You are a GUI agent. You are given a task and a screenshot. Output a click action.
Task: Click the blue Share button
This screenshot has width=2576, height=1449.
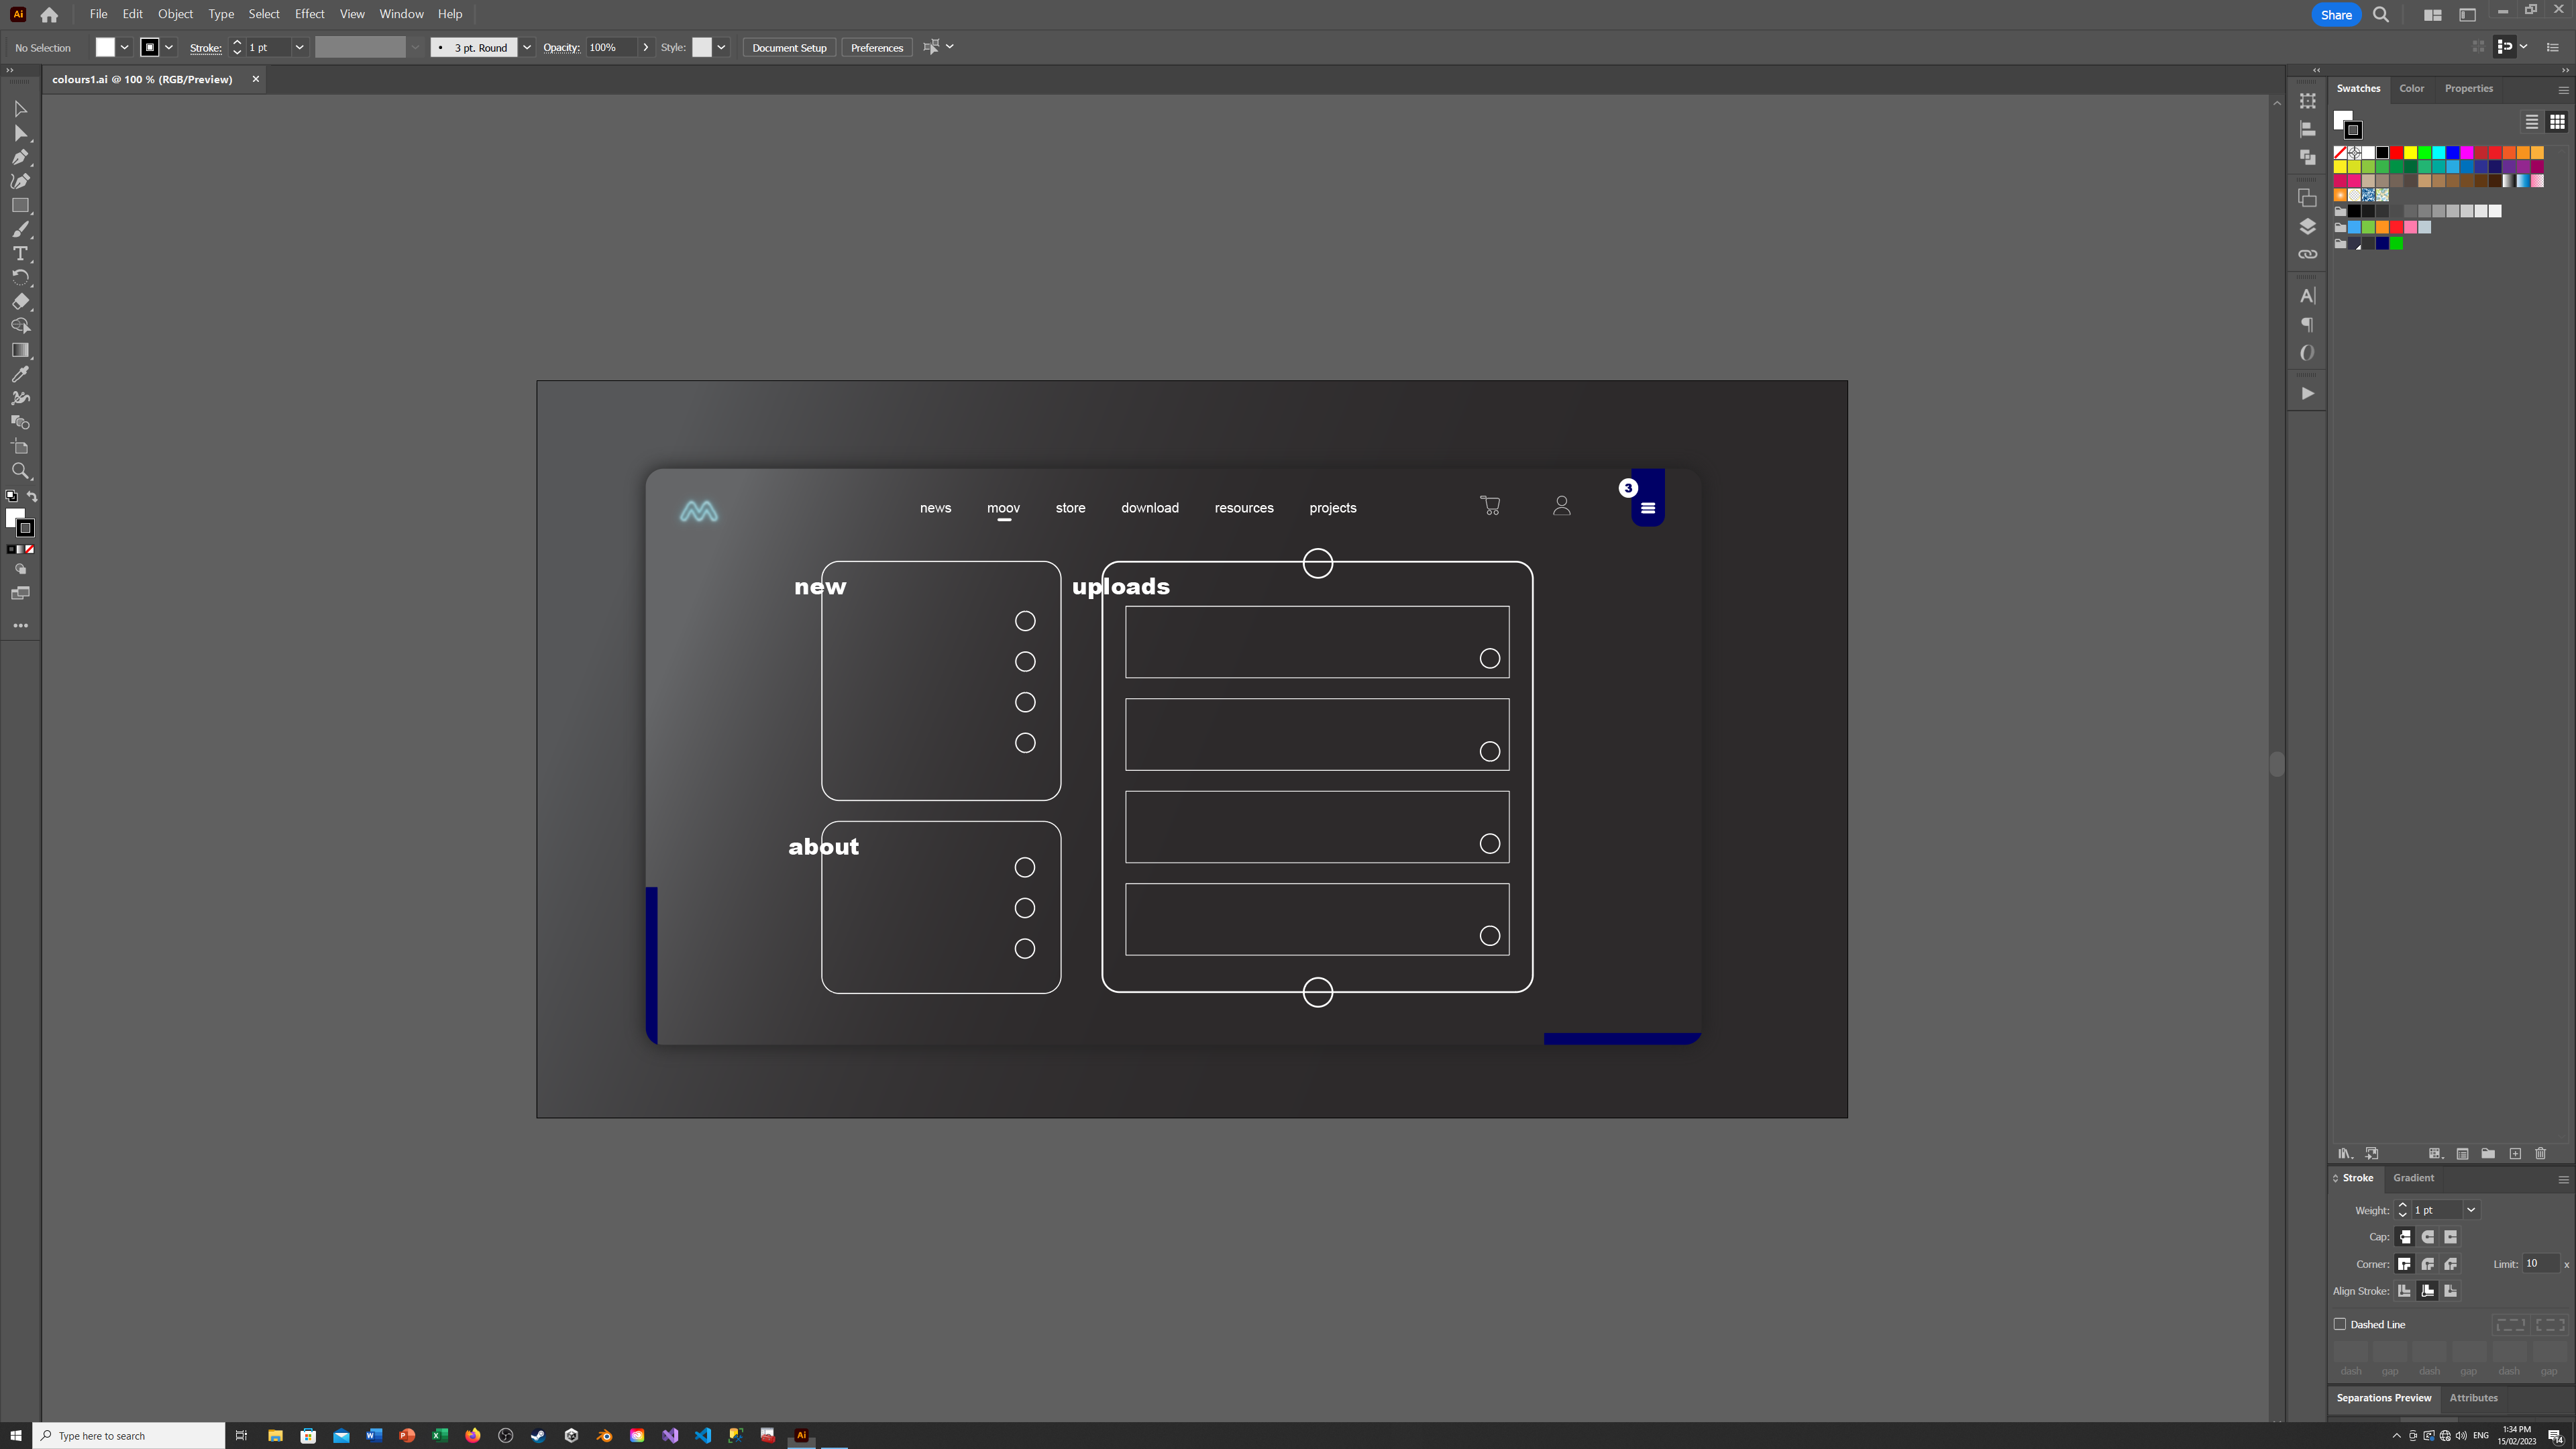2336,15
